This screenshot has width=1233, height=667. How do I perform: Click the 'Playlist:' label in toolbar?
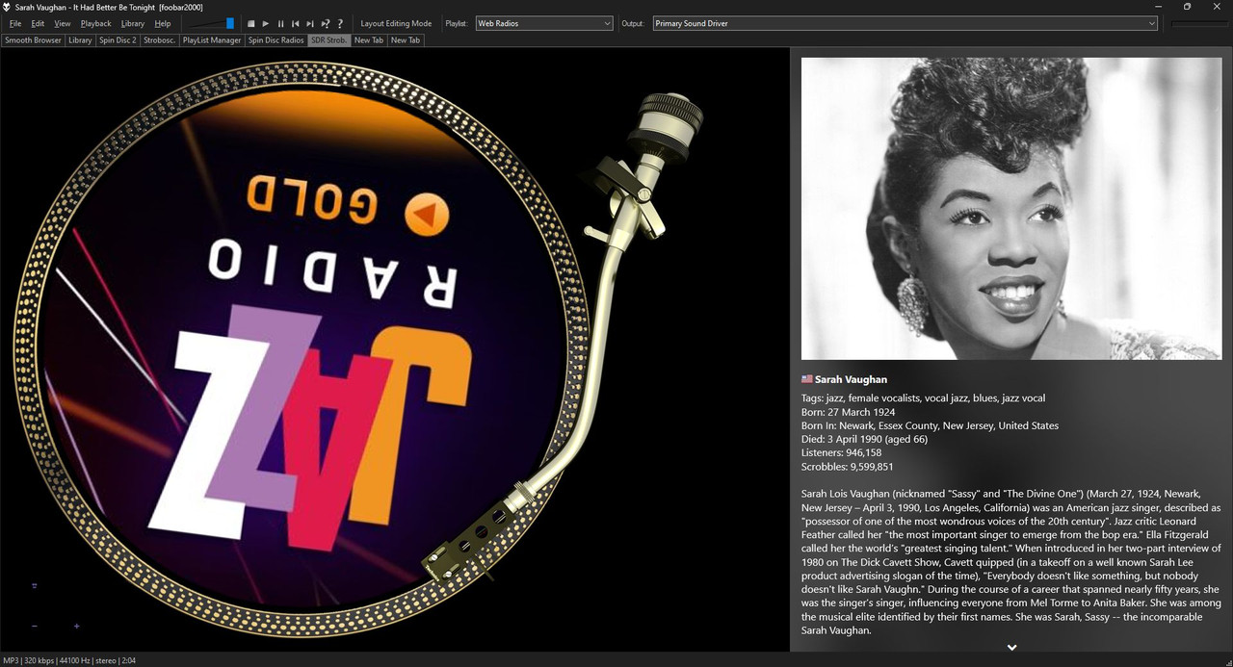pos(456,23)
